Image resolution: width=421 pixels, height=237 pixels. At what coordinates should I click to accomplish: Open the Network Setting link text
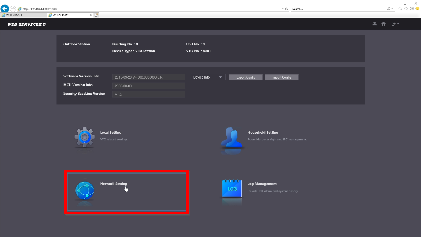(x=114, y=184)
